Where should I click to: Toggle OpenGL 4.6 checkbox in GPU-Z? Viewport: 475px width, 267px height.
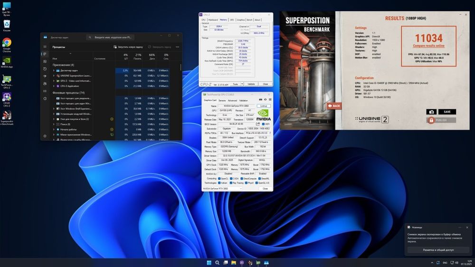coord(256,183)
